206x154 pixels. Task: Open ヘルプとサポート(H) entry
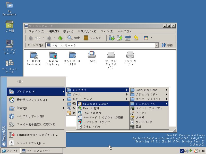[36, 116]
